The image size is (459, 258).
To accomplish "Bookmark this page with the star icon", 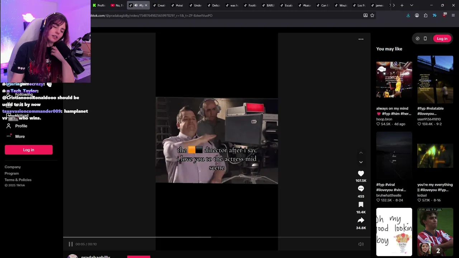I will (372, 15).
